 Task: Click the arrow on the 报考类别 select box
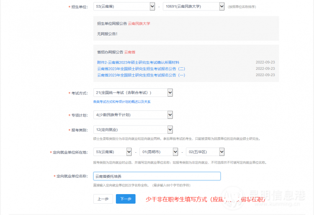[x=170, y=130]
